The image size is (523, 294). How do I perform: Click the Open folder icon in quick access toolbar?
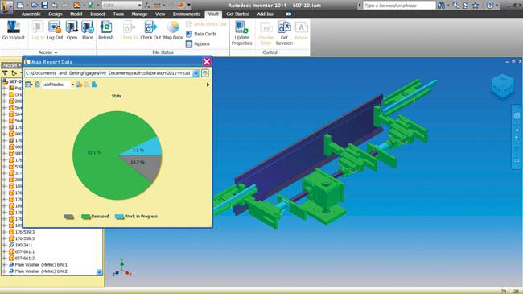coord(35,6)
